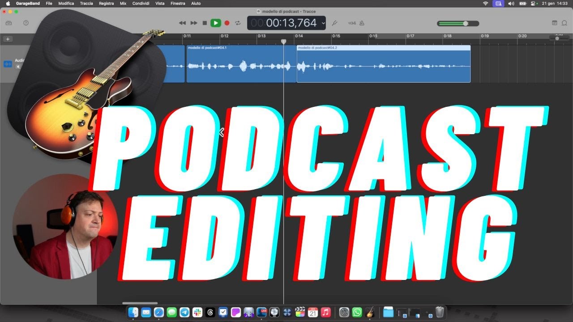
Task: Open Slack from the Dock
Action: click(x=197, y=312)
